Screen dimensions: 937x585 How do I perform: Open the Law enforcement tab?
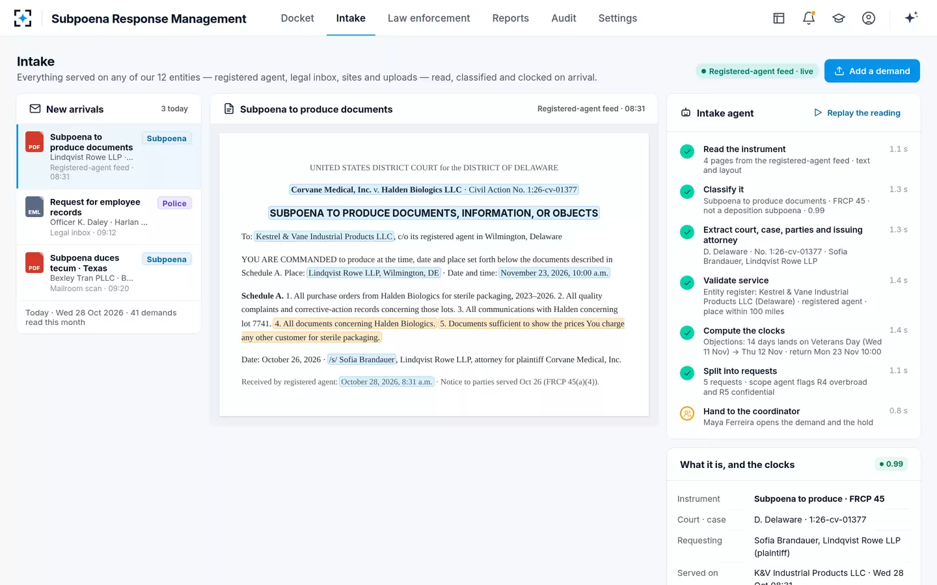(x=429, y=18)
